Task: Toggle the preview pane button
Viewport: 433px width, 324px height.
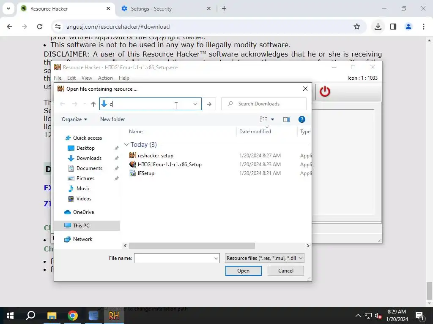Action: 287,119
